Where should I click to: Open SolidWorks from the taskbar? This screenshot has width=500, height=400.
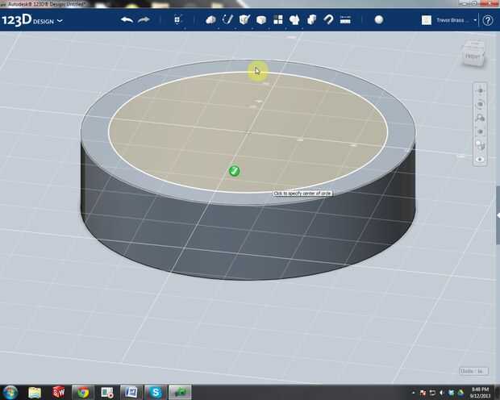click(59, 393)
